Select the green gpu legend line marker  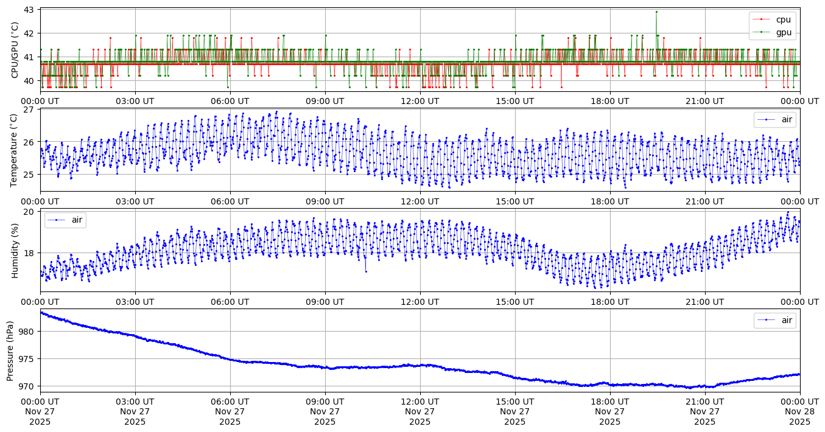coord(761,32)
